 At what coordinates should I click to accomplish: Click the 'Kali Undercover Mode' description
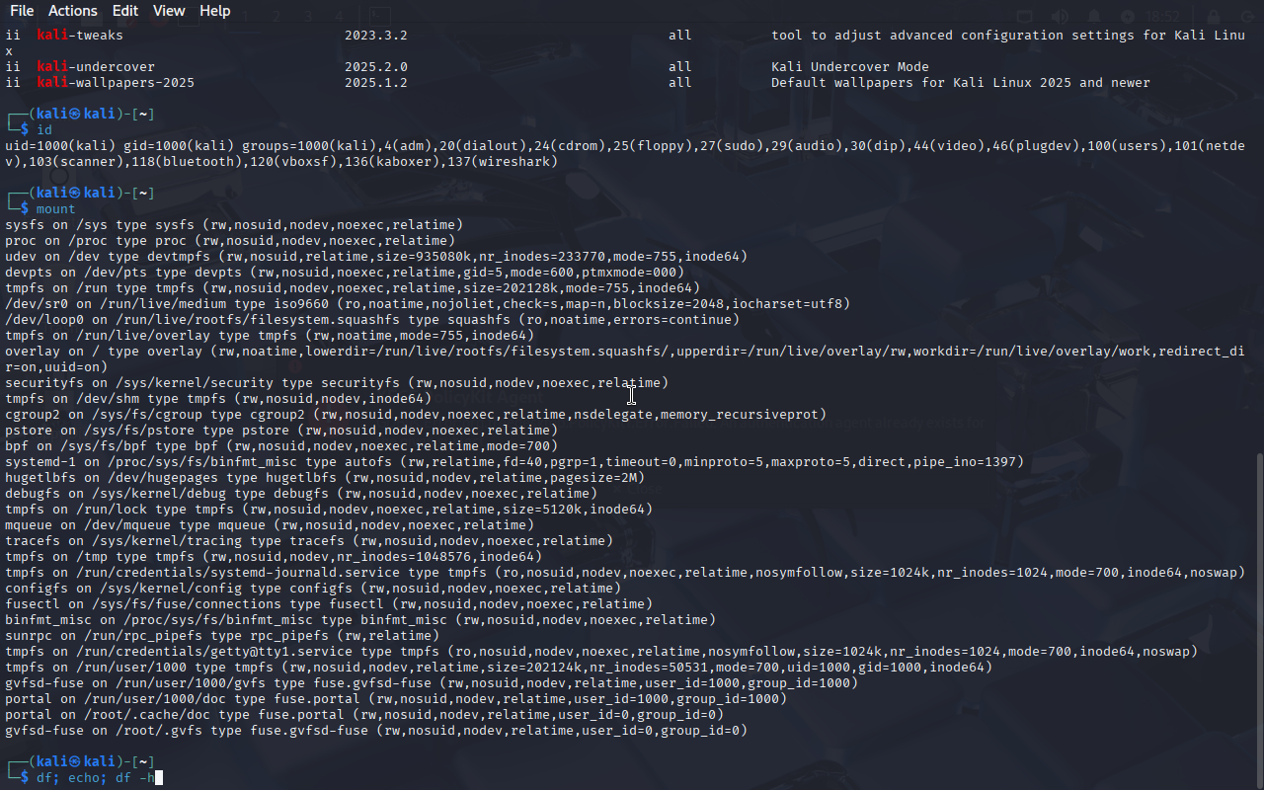(850, 67)
